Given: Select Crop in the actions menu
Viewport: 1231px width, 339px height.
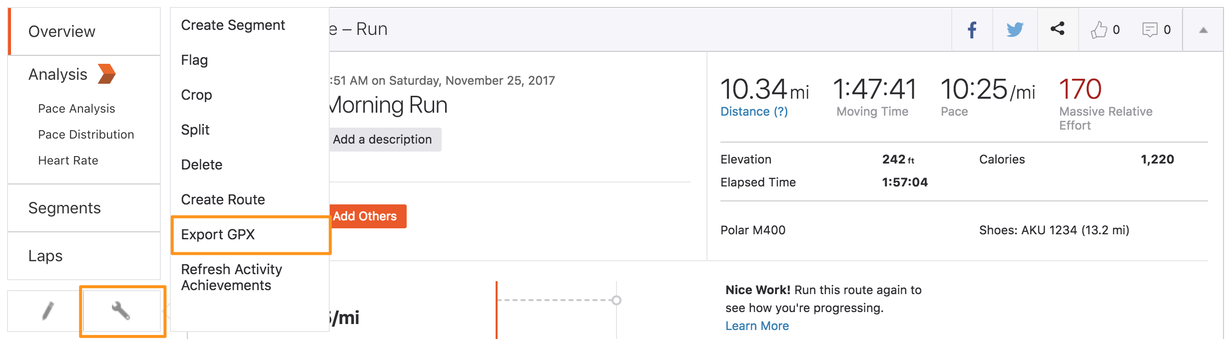Looking at the screenshot, I should coord(196,95).
